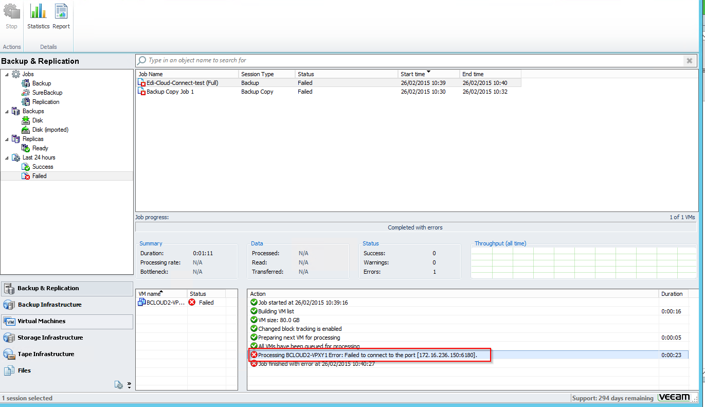Select Backup under Jobs
The width and height of the screenshot is (705, 407).
point(42,83)
